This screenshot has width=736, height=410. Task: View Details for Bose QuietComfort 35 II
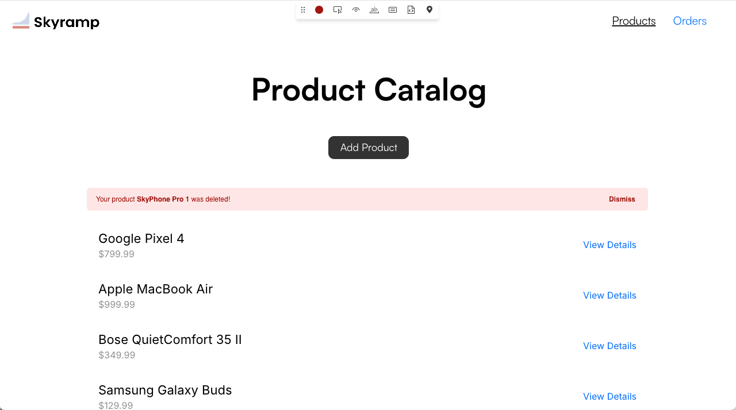click(x=609, y=346)
